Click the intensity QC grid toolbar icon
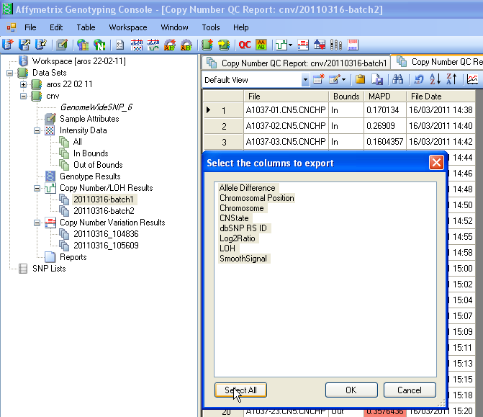The height and width of the screenshot is (417, 483). pyautogui.click(x=137, y=45)
